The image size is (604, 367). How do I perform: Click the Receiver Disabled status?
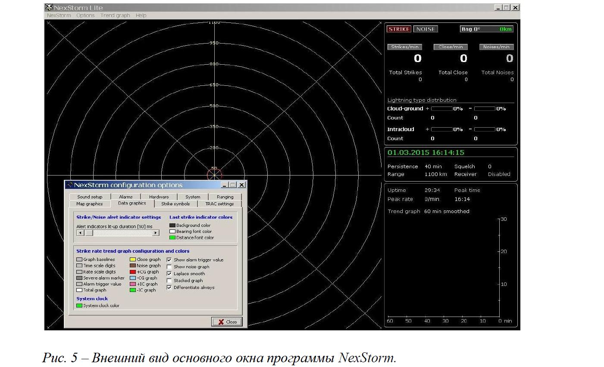[x=499, y=174]
